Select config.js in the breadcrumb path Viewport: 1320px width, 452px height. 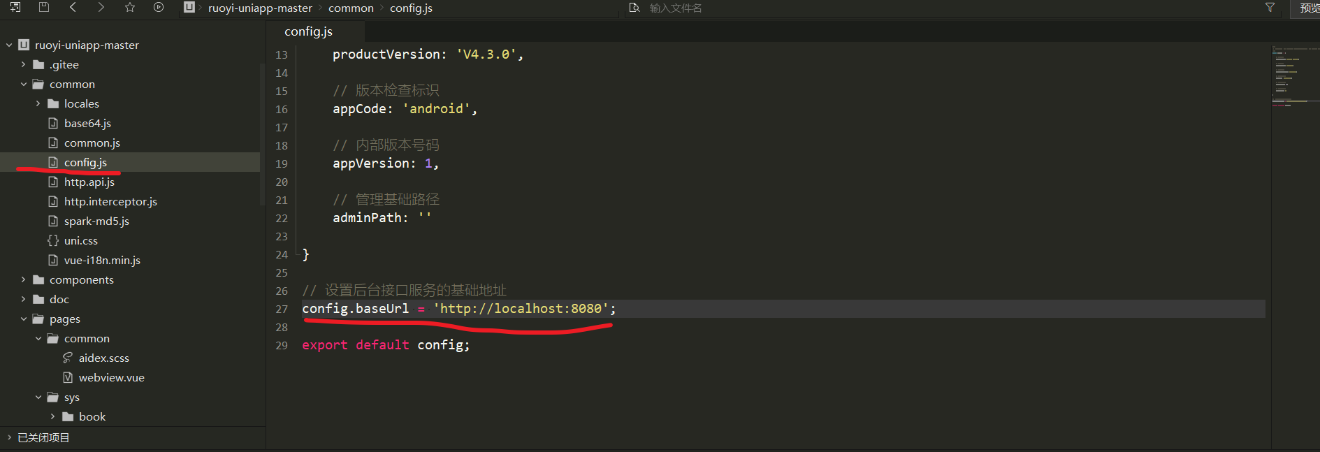click(411, 8)
